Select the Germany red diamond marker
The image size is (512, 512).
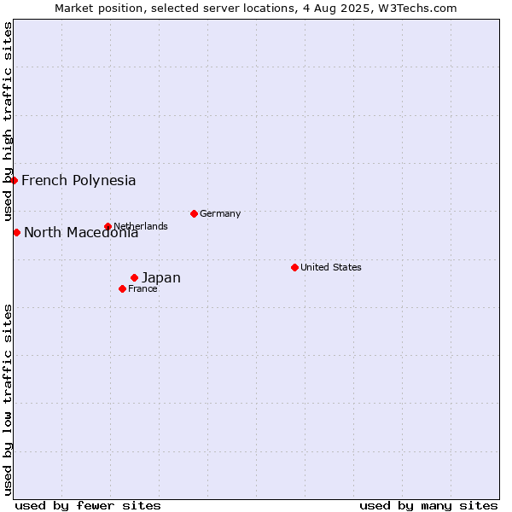(x=194, y=214)
